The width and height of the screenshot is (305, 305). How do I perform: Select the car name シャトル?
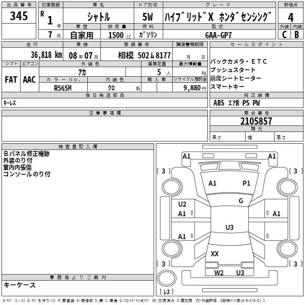[x=98, y=16]
